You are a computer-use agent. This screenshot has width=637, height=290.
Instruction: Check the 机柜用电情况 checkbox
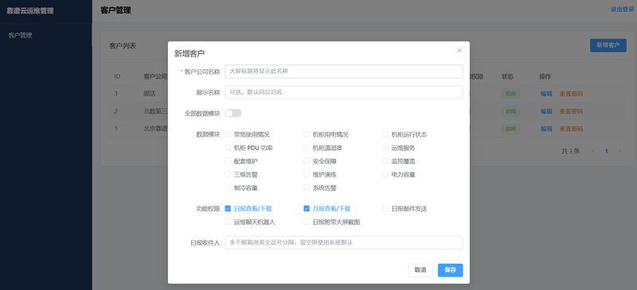click(x=307, y=134)
